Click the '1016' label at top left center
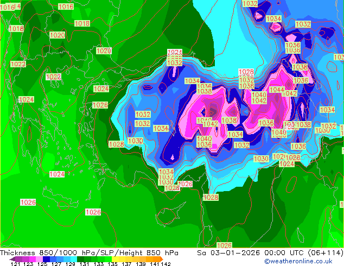The image size is (344, 266). (66, 7)
